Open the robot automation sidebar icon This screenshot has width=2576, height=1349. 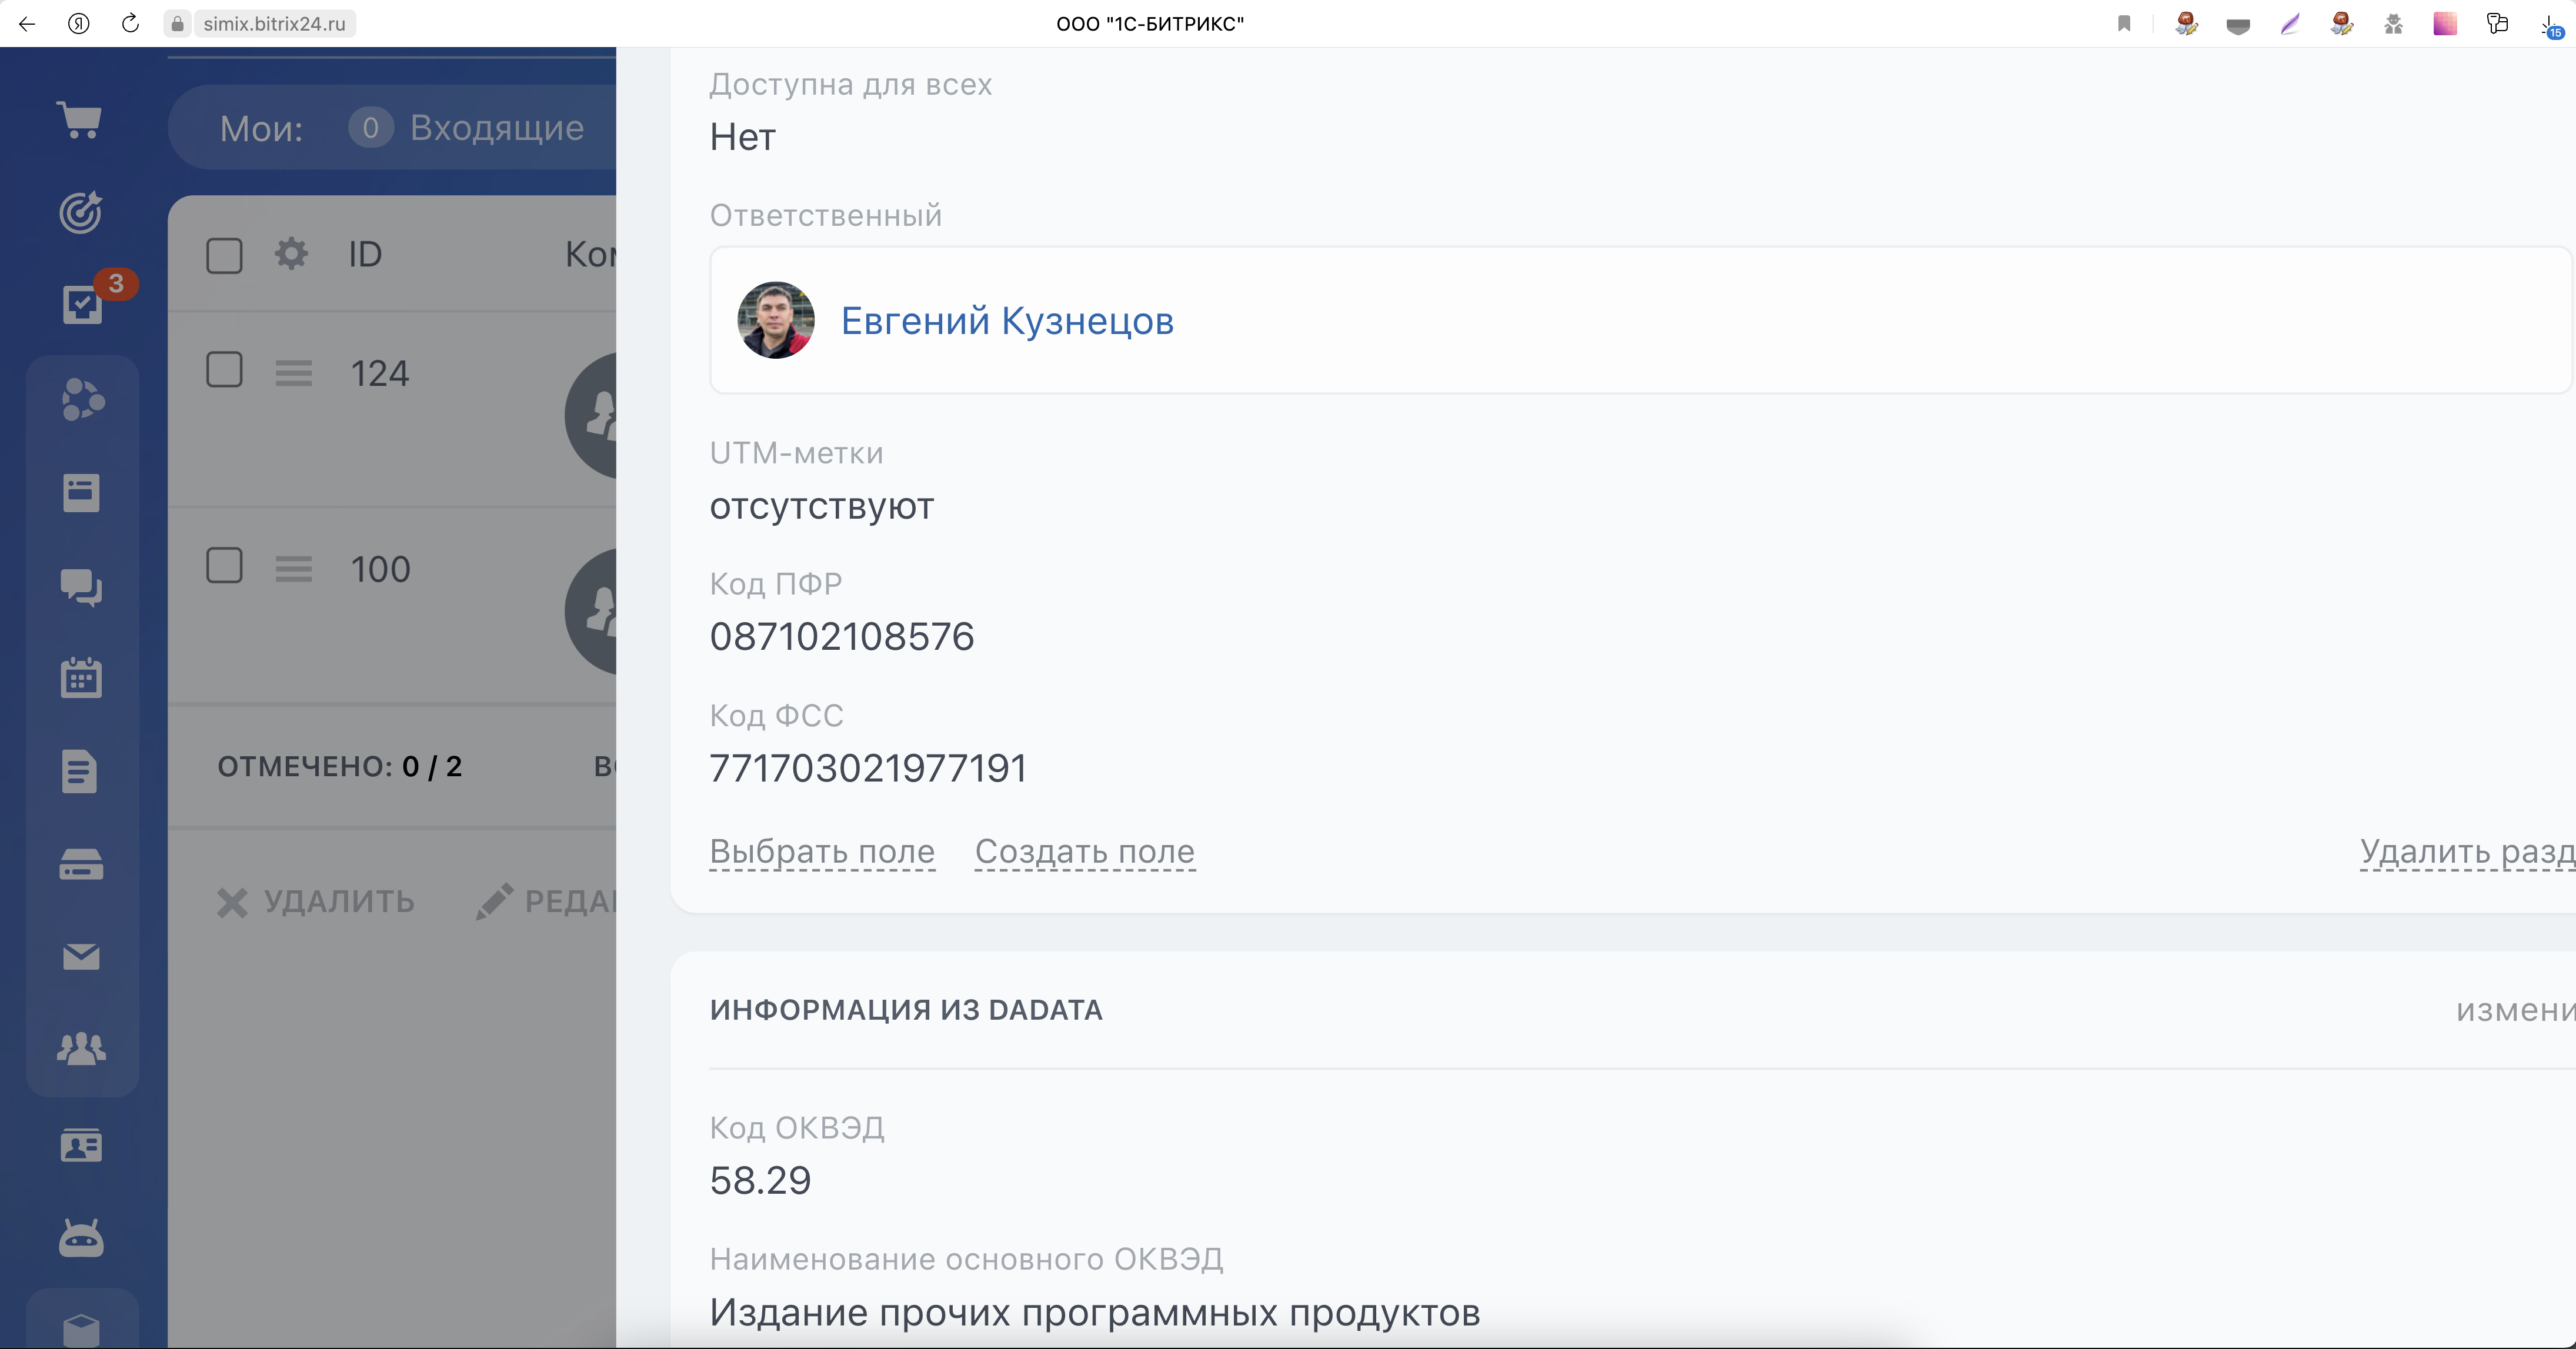click(81, 1239)
